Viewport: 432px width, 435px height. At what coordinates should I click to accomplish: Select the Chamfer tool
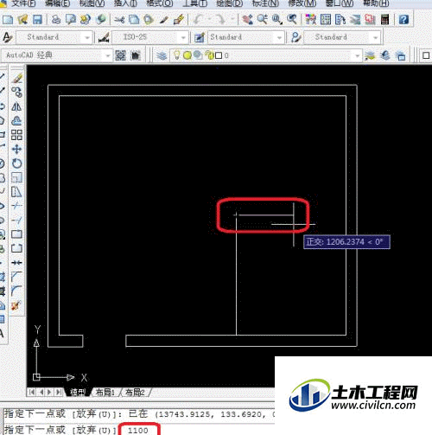16,277
